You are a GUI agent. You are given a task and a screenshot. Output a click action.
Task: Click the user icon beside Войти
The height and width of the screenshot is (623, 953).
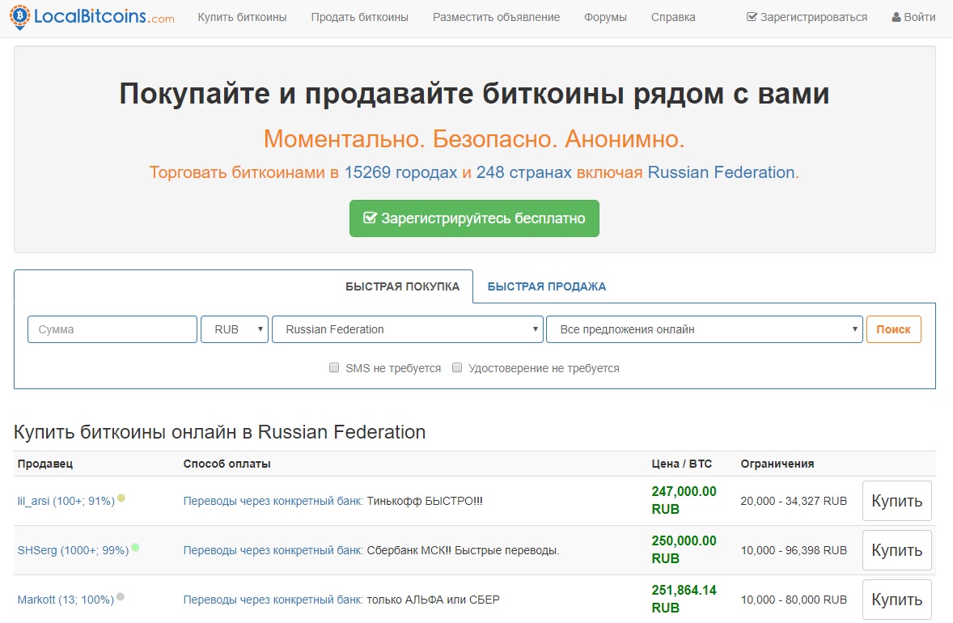tap(896, 17)
